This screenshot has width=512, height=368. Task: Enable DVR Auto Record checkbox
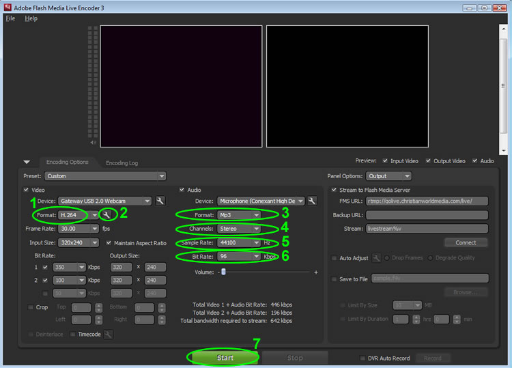tap(362, 358)
